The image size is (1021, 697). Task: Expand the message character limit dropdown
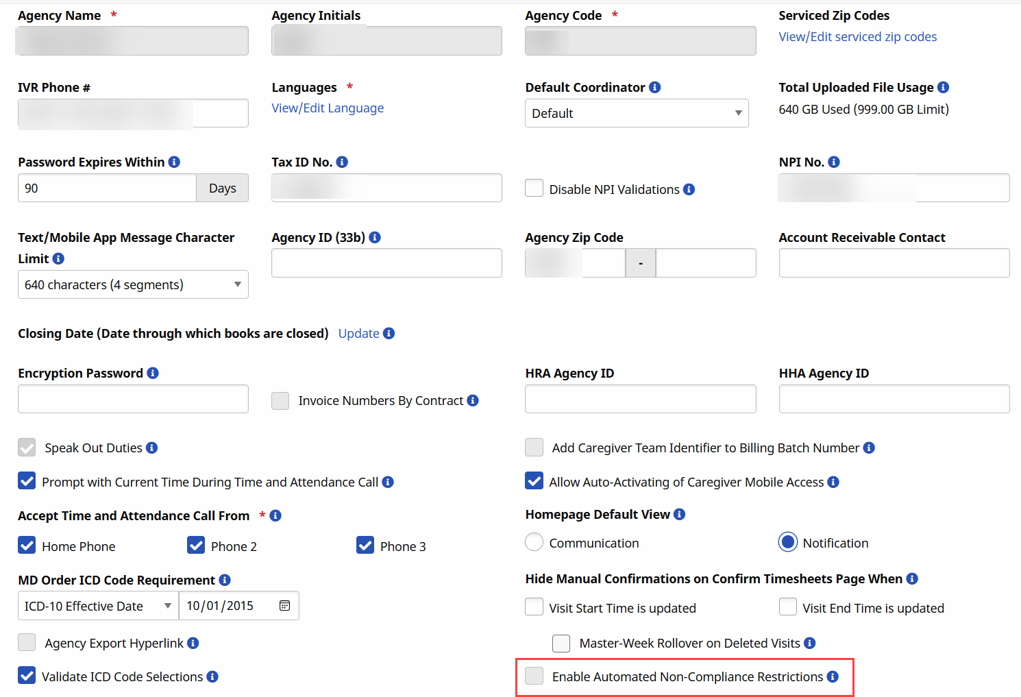(x=133, y=284)
